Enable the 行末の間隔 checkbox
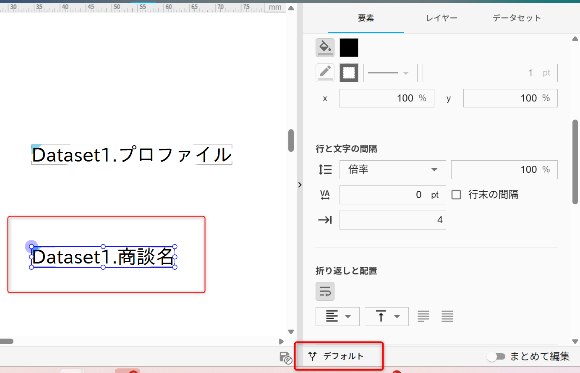This screenshot has height=373, width=580. point(456,195)
